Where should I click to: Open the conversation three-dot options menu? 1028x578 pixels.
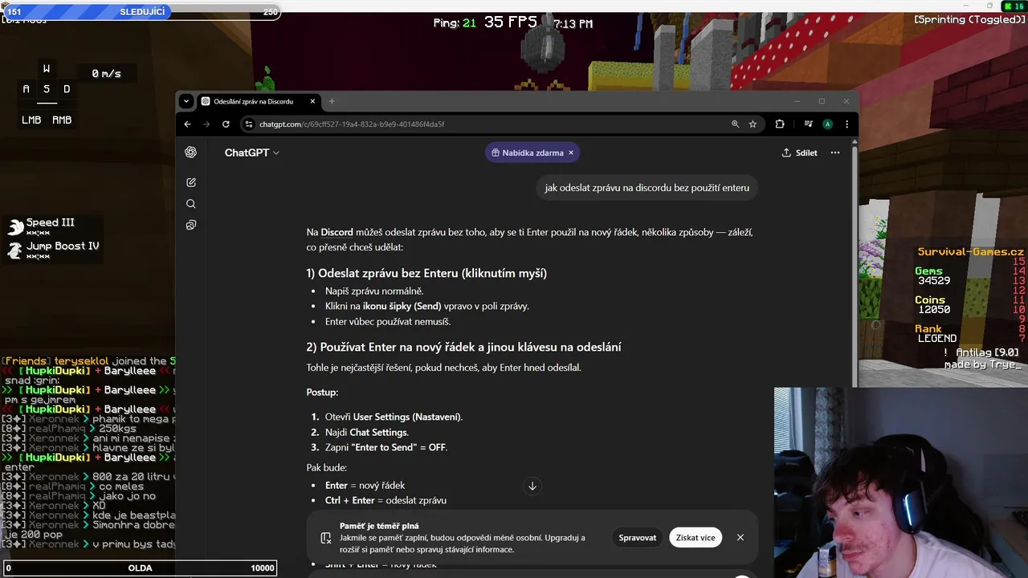pos(835,153)
